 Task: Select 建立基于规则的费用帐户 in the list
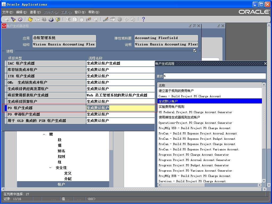tap(210, 91)
